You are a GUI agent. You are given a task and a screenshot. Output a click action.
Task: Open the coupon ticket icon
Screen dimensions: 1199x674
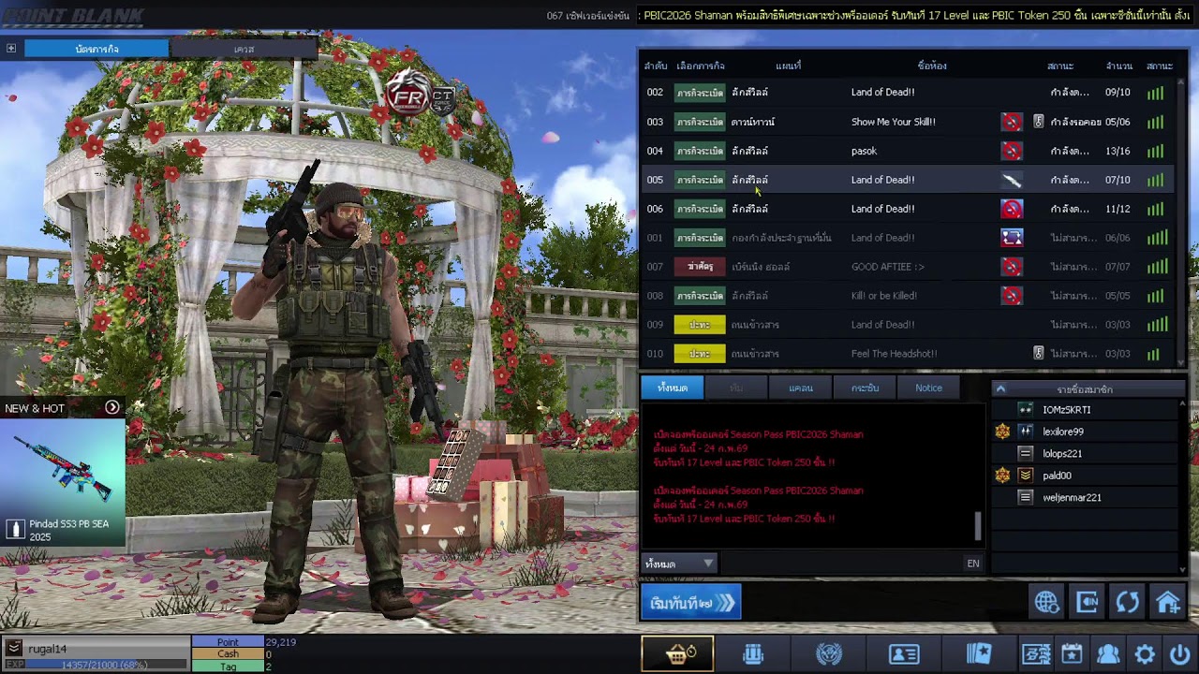1036,654
